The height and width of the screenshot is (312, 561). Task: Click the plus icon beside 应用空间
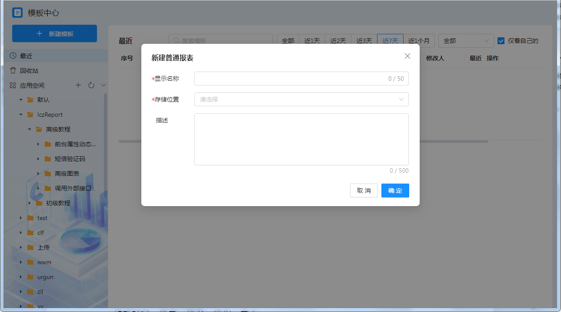(x=78, y=85)
